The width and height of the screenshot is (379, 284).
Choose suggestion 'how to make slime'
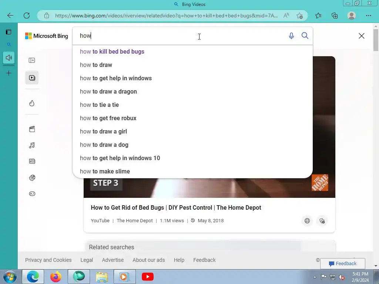click(192, 171)
